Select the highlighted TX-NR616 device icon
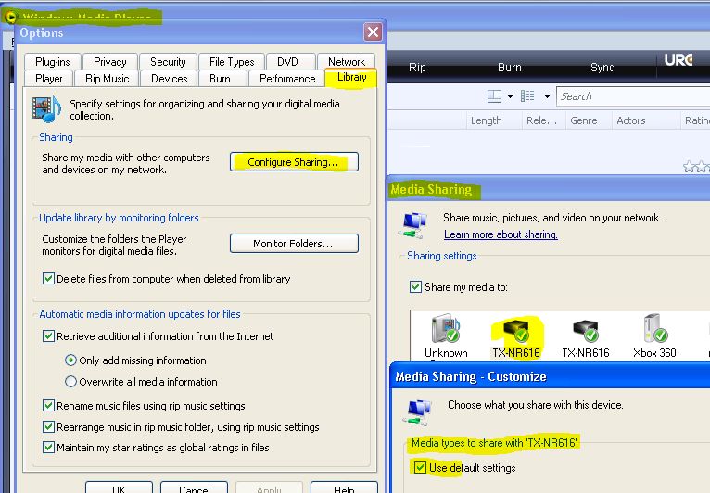 tap(517, 331)
